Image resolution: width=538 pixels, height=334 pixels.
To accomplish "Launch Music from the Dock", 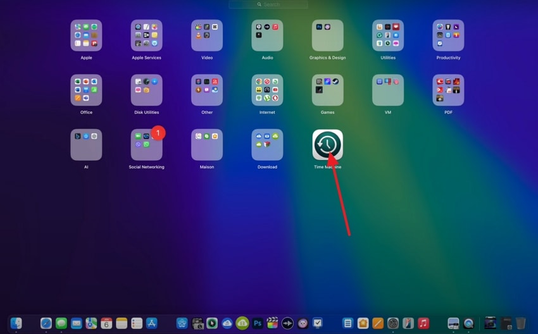I will tap(423, 323).
